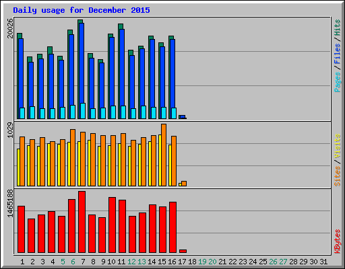345x269 pixels.
Task: Click day label '31' on x-axis
Action: [x=323, y=262]
